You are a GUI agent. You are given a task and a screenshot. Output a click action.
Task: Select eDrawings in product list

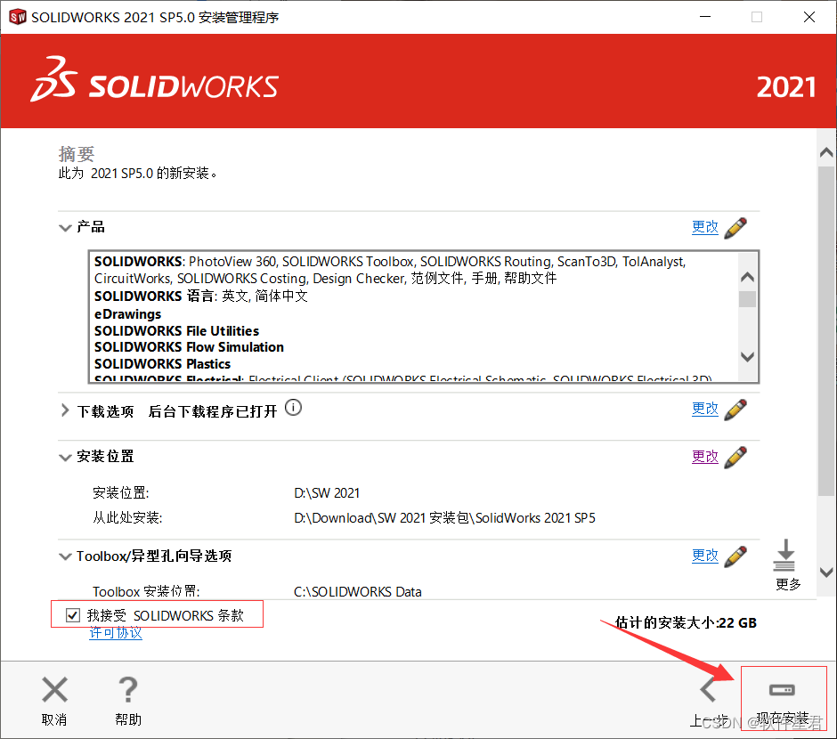(x=127, y=313)
